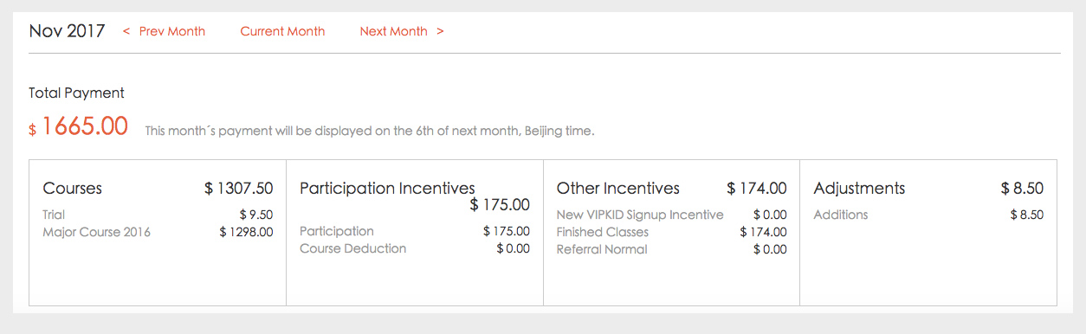Screen dimensions: 1086x334
Task: Click the $1665.00 total payment amount
Action: pos(79,127)
